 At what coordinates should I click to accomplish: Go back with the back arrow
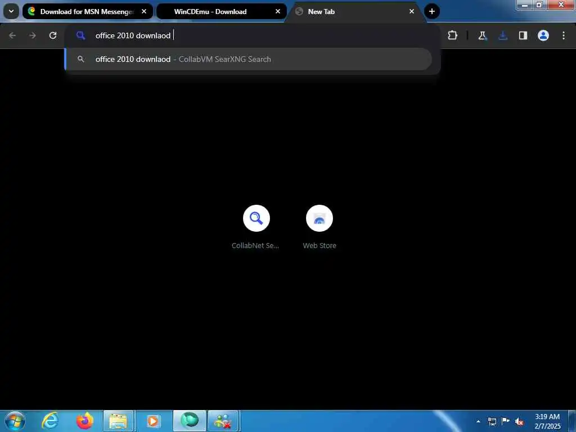(12, 35)
